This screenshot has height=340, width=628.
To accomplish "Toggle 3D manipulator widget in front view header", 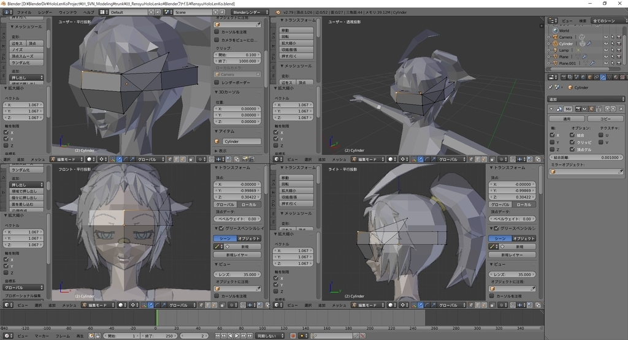I will pyautogui.click(x=144, y=305).
